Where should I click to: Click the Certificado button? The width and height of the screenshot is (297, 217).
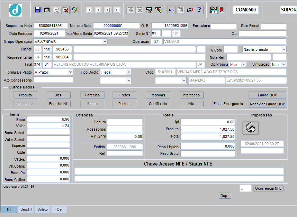click(x=158, y=104)
